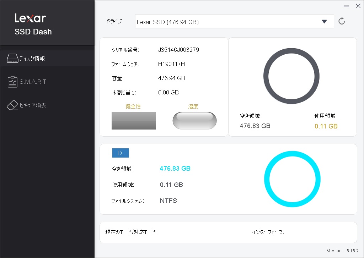Image resolution: width=364 pixels, height=258 pixels.
Task: Click firmware version H190117H text
Action: point(171,64)
